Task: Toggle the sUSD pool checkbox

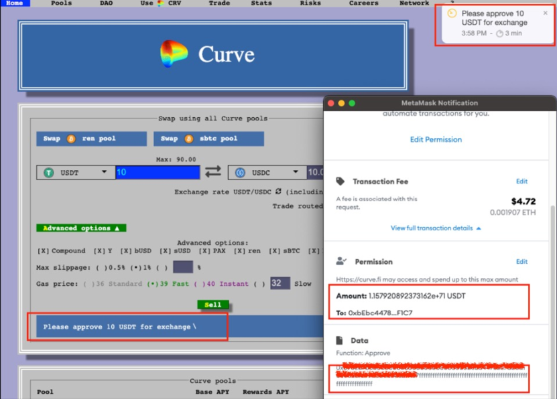Action: click(165, 251)
